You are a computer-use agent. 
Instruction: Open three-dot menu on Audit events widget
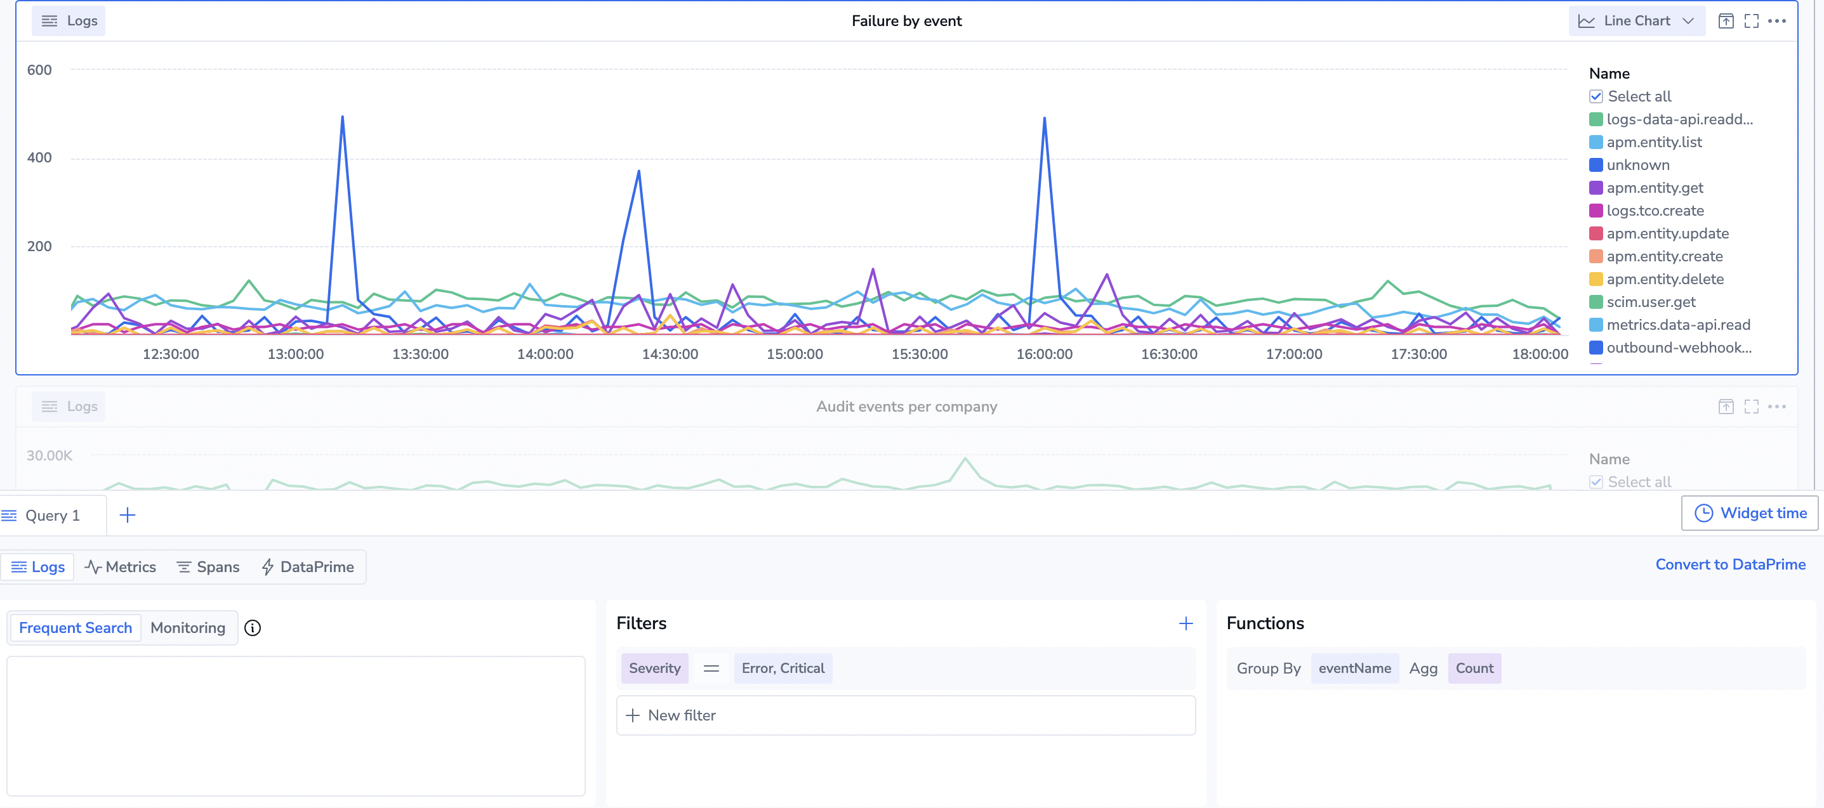[1776, 406]
